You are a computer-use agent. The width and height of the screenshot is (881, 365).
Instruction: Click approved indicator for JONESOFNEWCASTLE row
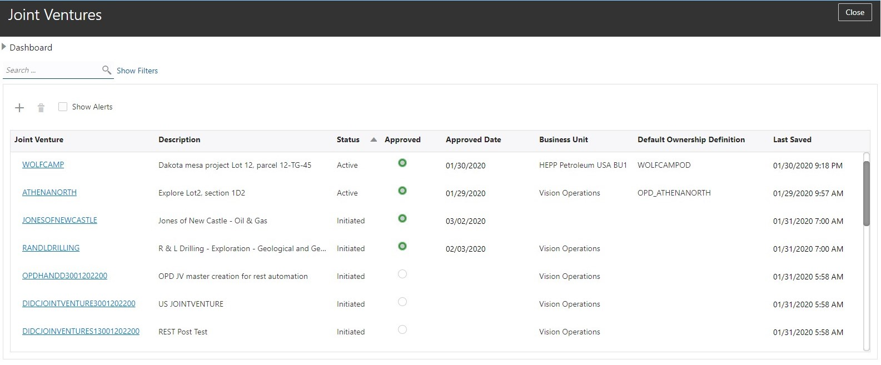(402, 218)
